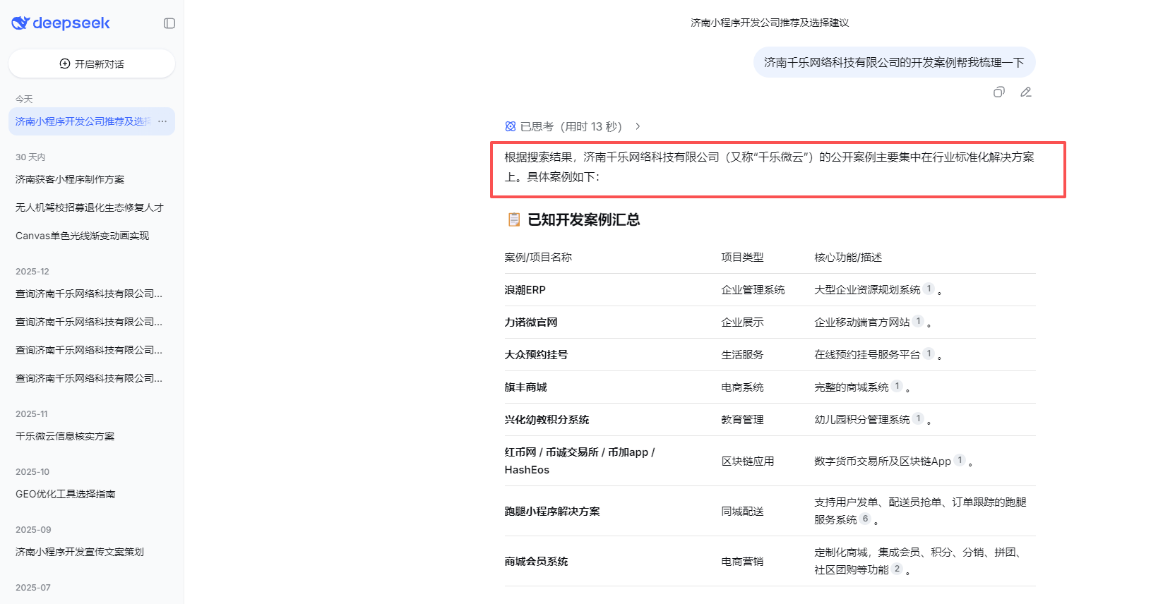
Task: Open citation 1 after 完整的商城系统
Action: [x=897, y=386]
